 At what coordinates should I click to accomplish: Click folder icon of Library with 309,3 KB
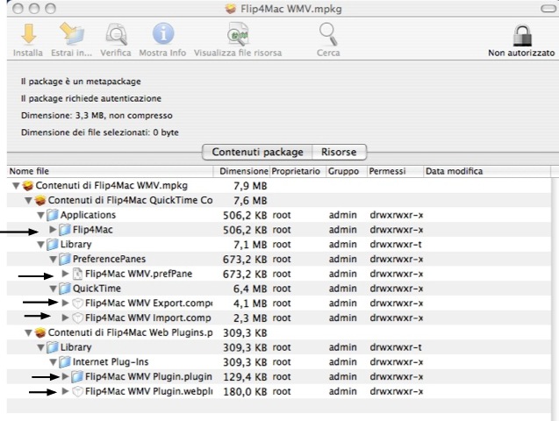point(53,347)
